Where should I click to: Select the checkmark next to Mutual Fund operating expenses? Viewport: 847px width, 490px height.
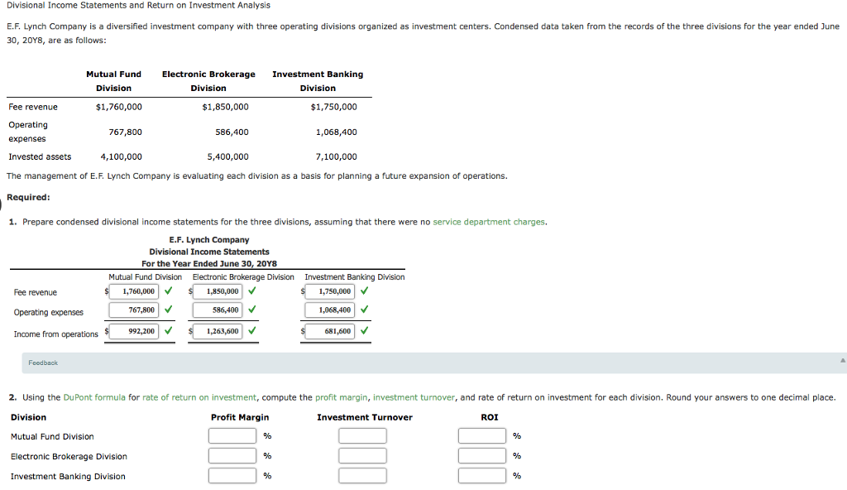click(x=166, y=310)
